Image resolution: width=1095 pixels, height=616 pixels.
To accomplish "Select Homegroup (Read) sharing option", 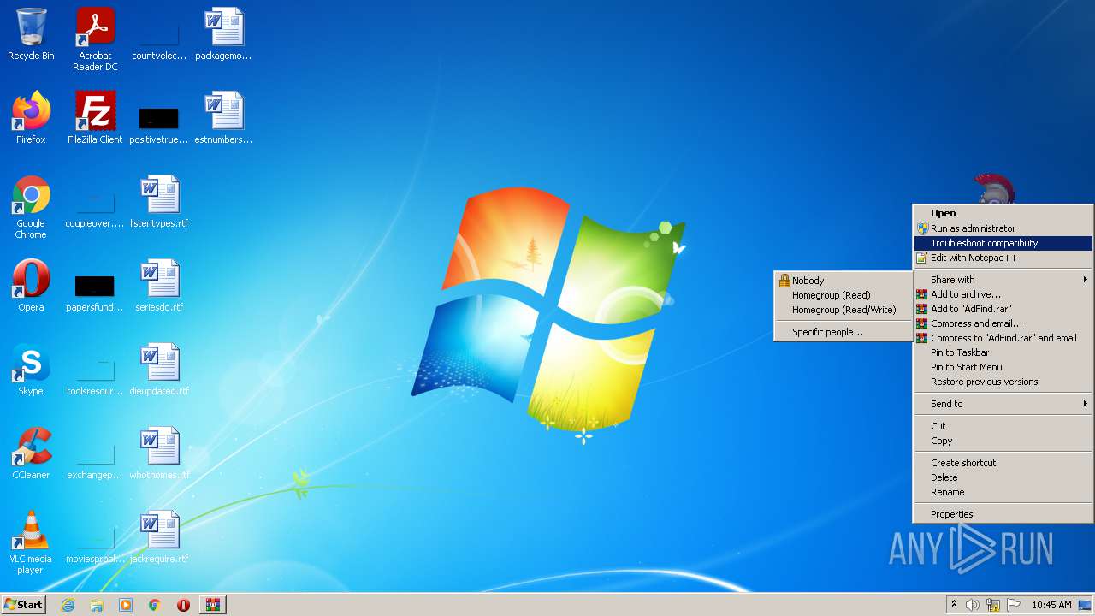I will [843, 295].
